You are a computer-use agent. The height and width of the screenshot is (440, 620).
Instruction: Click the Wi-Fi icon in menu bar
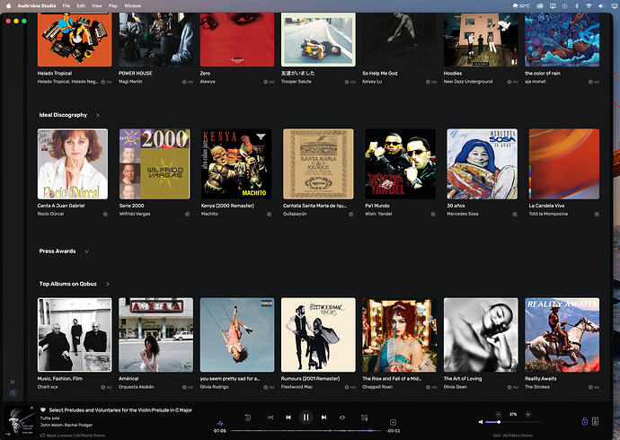[x=589, y=6]
